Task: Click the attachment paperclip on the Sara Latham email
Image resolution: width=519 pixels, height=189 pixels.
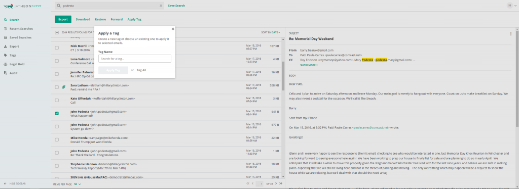Action: coord(64,87)
